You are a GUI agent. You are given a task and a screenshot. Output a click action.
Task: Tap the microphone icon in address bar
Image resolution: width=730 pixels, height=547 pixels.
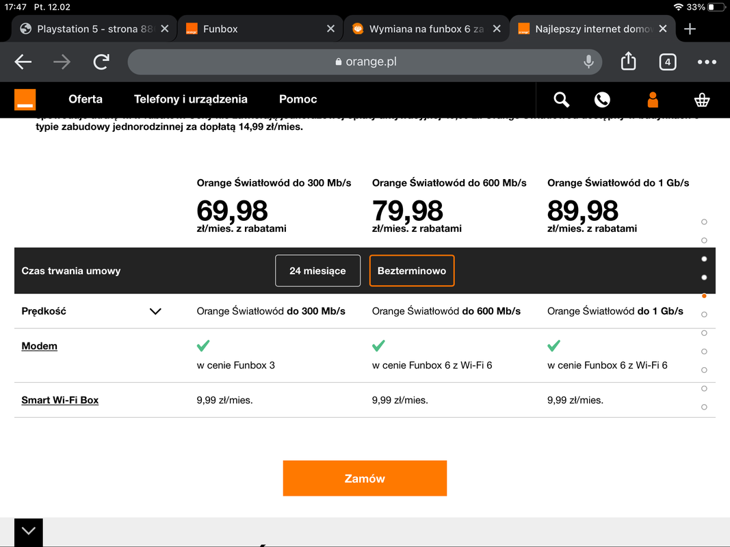(x=588, y=62)
